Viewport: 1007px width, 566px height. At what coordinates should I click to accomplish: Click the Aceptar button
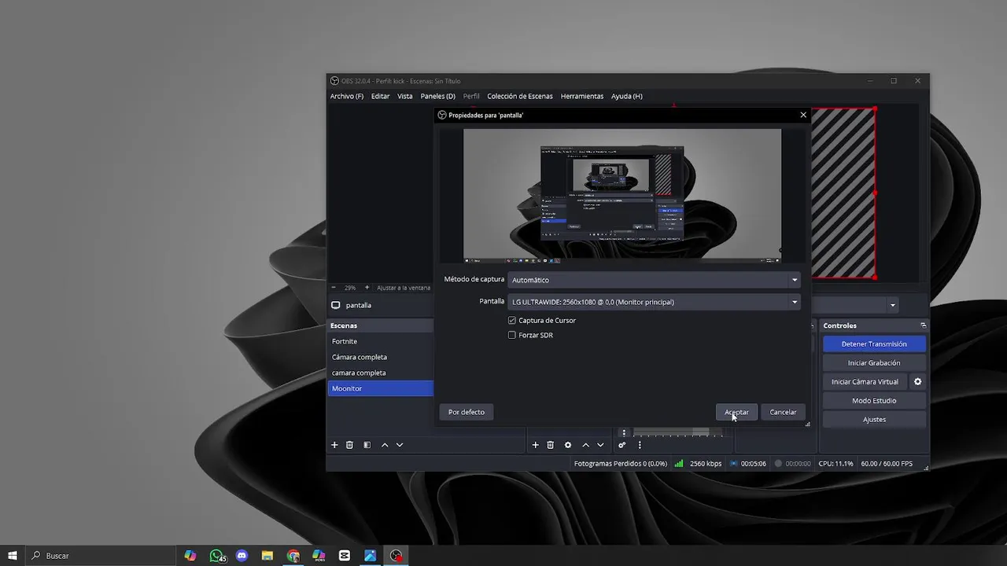736,412
